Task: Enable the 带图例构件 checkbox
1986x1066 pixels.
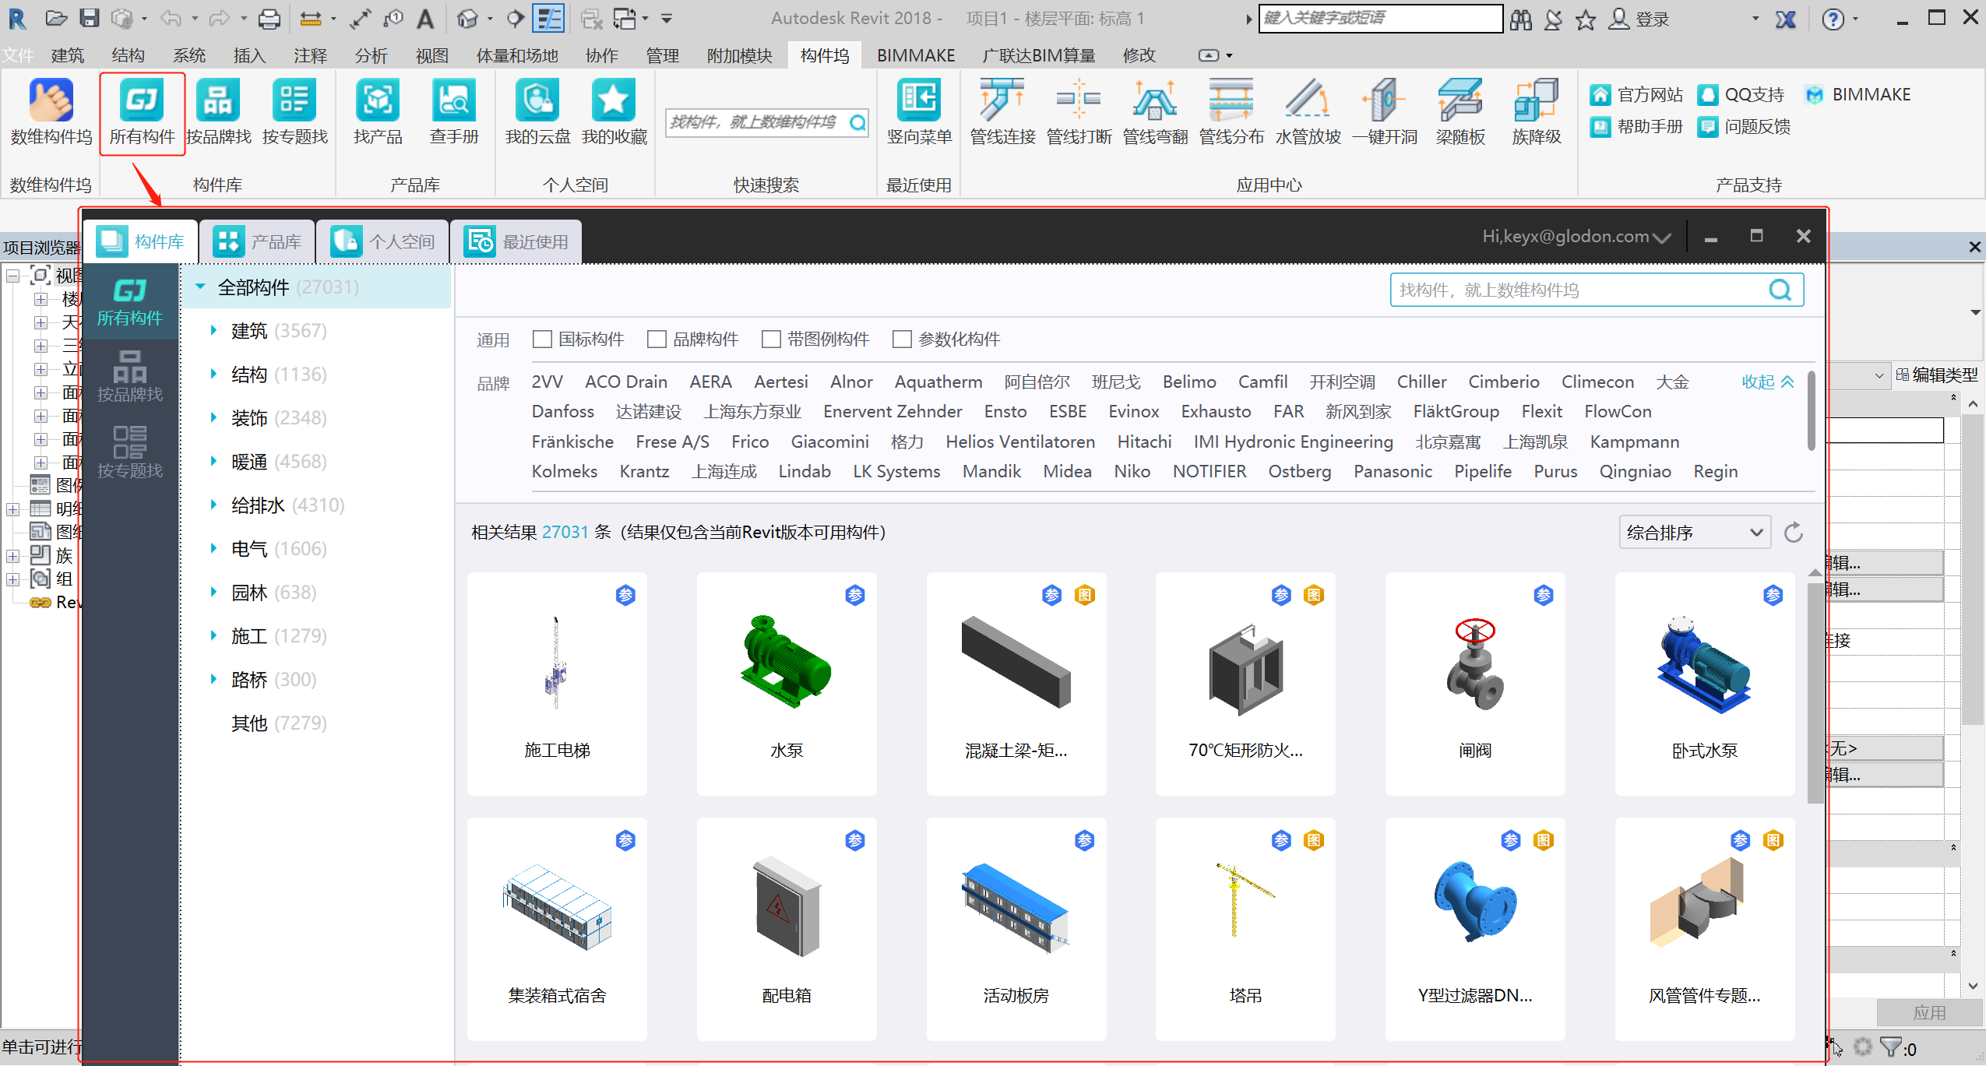Action: click(771, 340)
